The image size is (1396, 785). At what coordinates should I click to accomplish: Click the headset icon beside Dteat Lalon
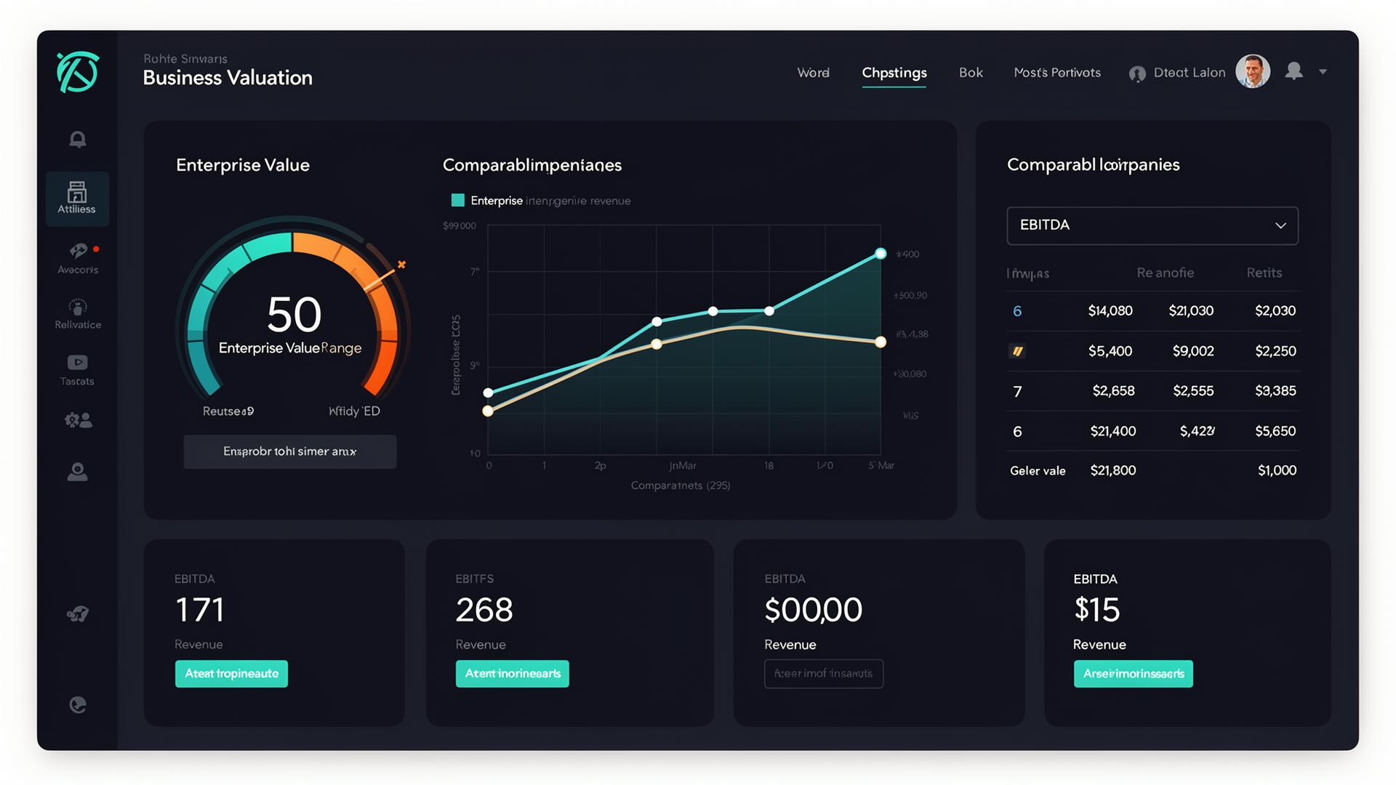point(1137,73)
